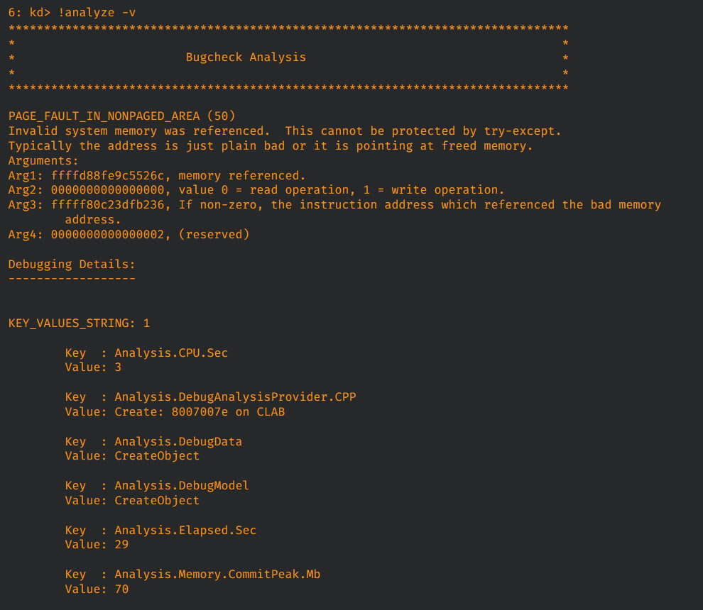Click the Analysis.DebugData key
The height and width of the screenshot is (610, 703).
click(x=178, y=441)
